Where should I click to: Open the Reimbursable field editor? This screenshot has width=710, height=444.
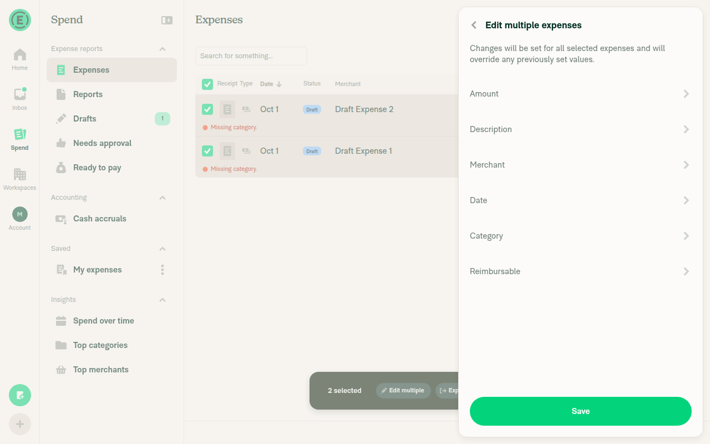pos(581,271)
